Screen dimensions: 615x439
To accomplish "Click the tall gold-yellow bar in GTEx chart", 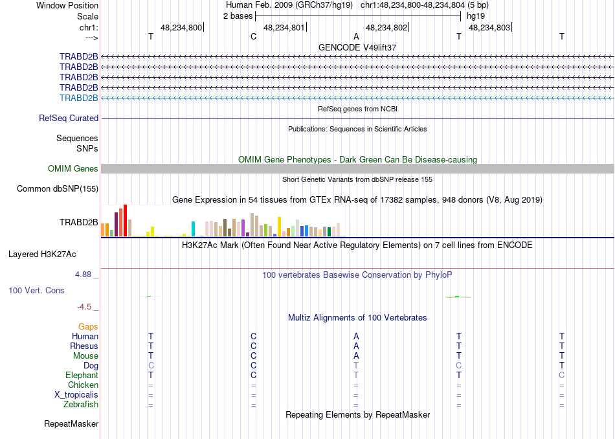I will pos(279,227).
